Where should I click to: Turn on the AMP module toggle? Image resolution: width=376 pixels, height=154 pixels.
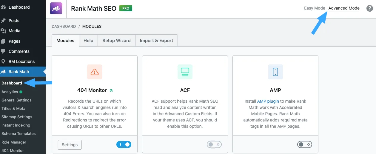[x=305, y=145]
